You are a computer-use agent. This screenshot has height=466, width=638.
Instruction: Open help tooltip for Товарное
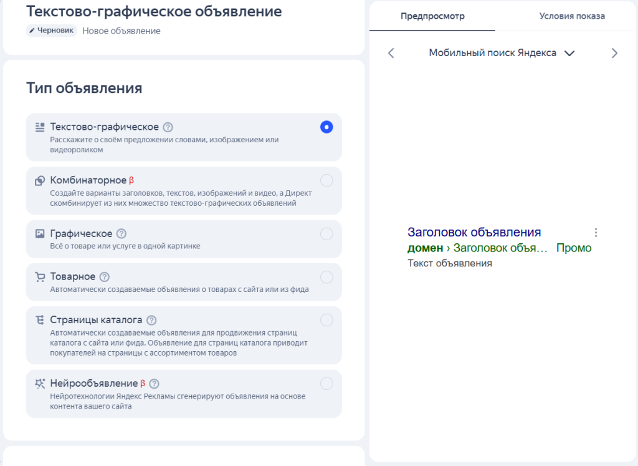click(x=105, y=277)
